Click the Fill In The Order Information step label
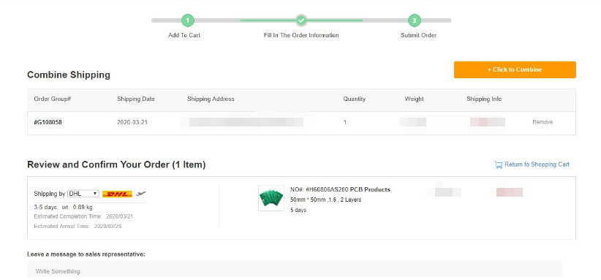 pyautogui.click(x=301, y=35)
